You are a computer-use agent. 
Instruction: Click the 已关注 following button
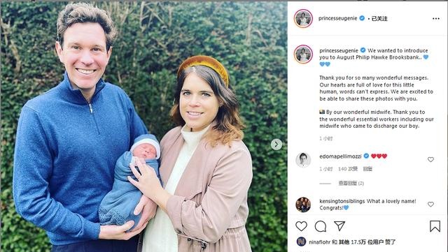click(x=379, y=19)
